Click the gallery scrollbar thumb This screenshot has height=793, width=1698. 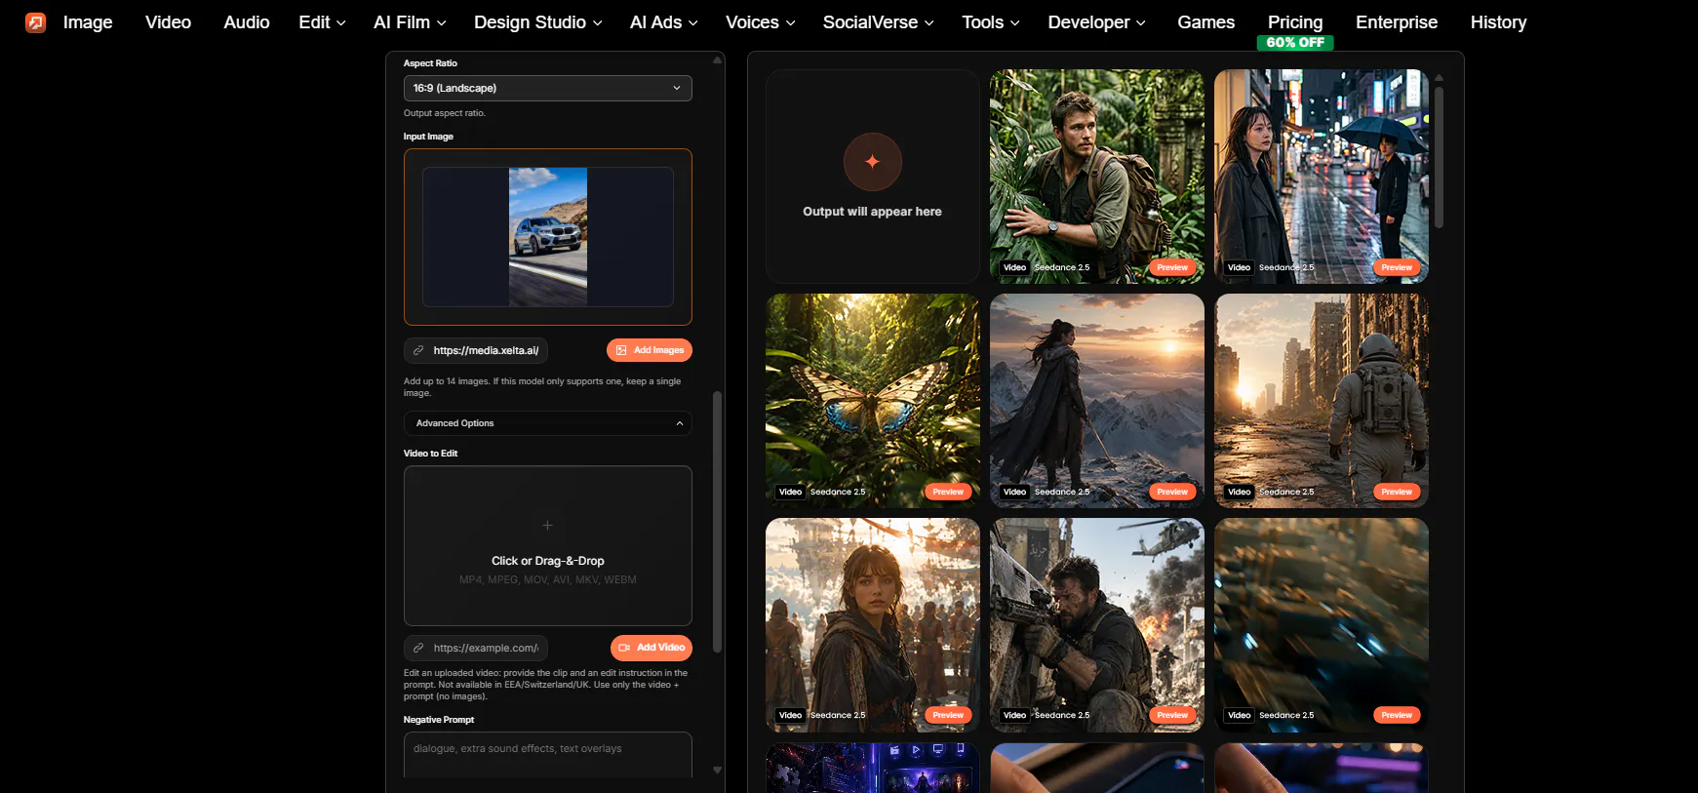point(1439,156)
